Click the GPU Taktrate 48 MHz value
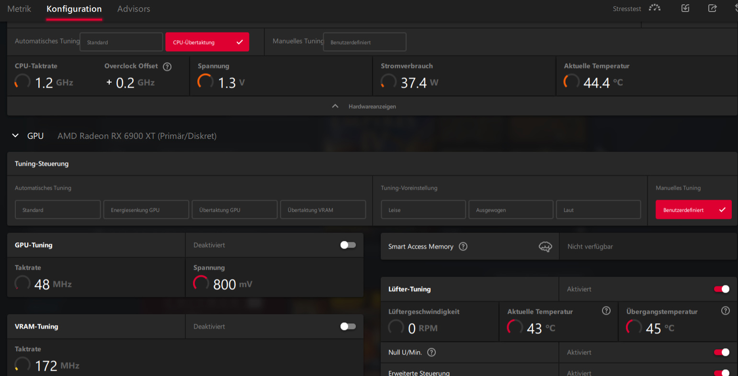The image size is (738, 376). (x=53, y=285)
